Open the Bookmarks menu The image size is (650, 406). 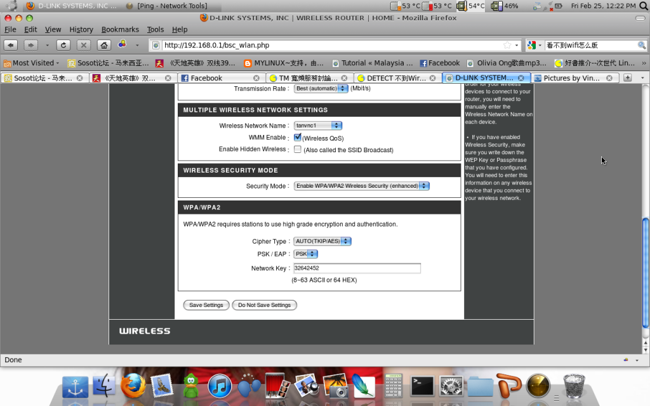click(x=120, y=29)
